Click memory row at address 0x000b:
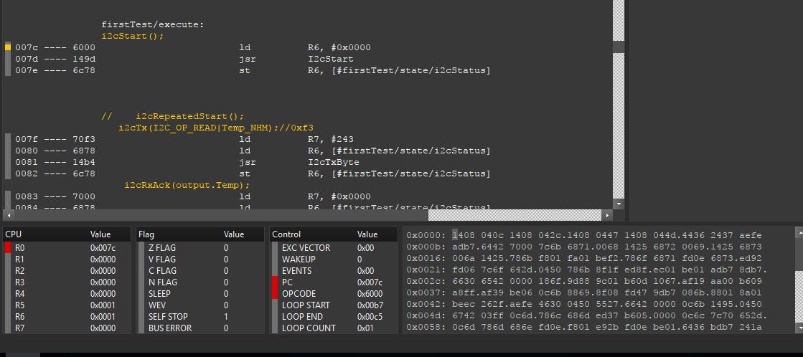The width and height of the screenshot is (803, 357). point(584,247)
